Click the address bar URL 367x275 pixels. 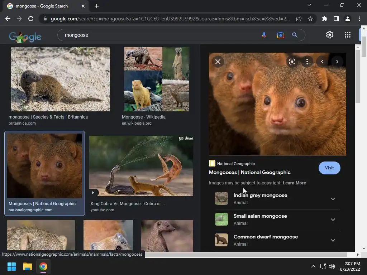(x=170, y=19)
